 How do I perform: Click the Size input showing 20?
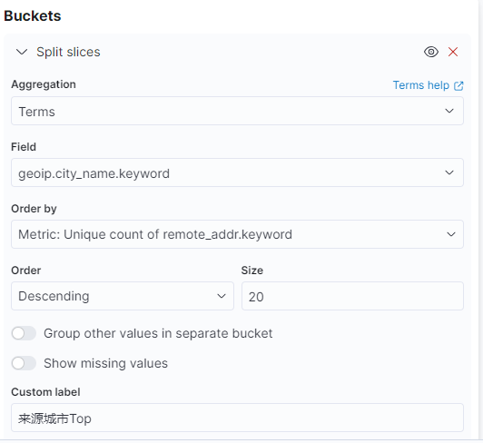click(x=352, y=296)
